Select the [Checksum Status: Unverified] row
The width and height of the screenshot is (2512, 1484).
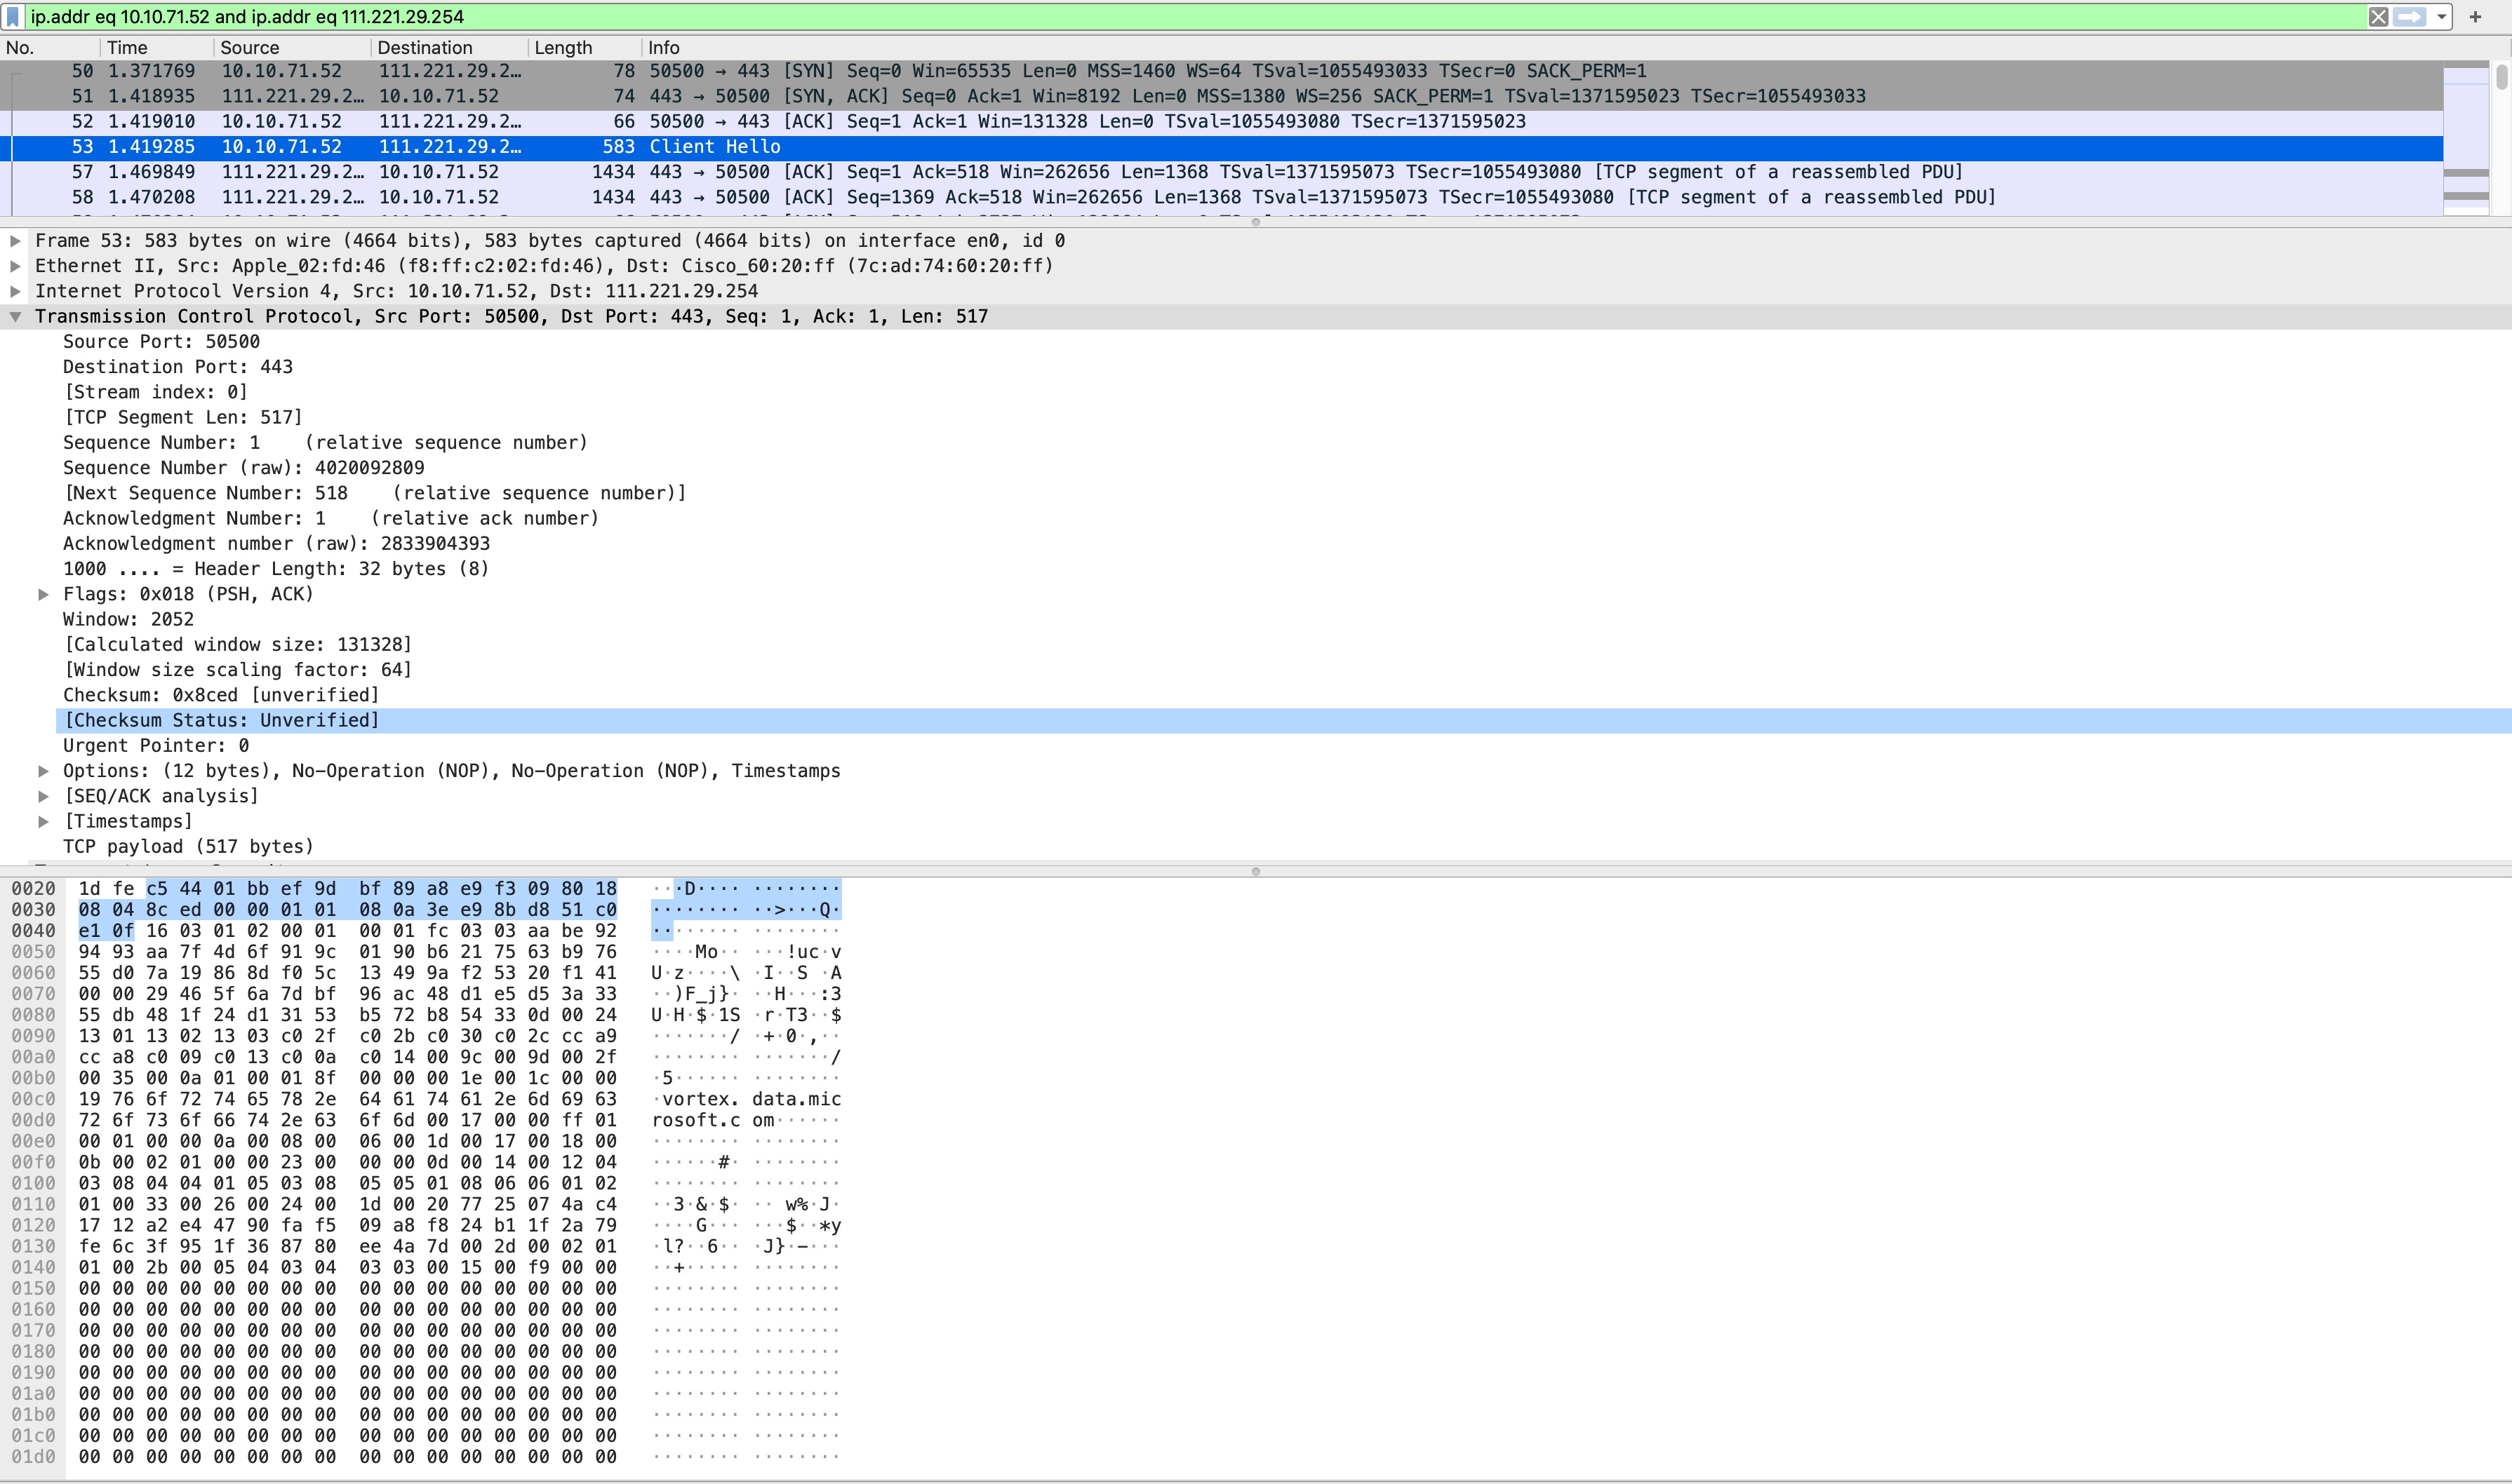(1283, 720)
